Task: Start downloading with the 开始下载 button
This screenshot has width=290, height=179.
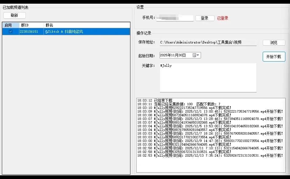Action: pos(274,57)
